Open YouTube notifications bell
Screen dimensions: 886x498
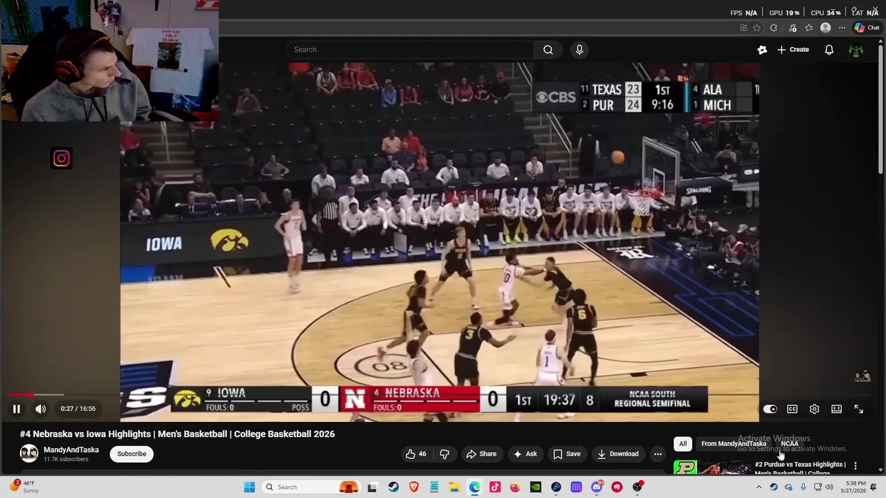[829, 50]
